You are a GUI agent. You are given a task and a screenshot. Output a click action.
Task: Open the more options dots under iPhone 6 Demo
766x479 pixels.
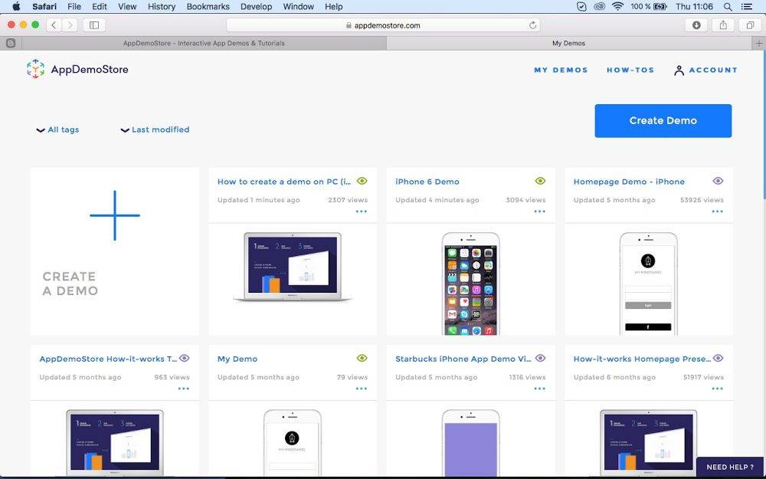click(x=539, y=212)
